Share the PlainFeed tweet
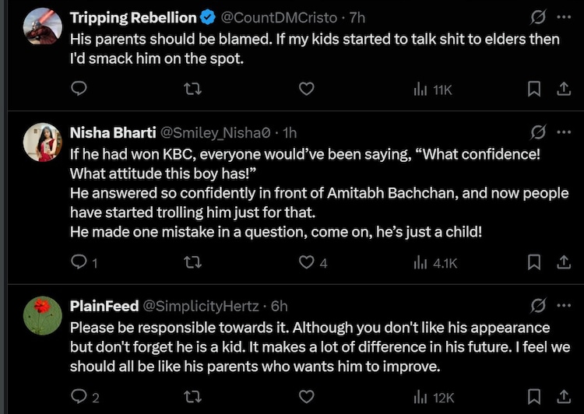 pos(563,397)
